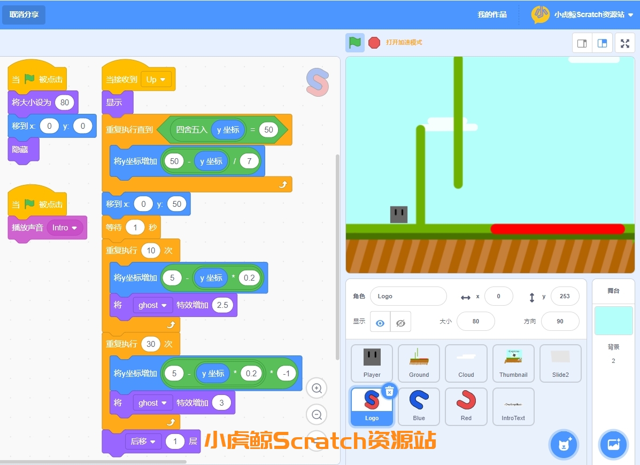Select the Player sprite

[372, 363]
